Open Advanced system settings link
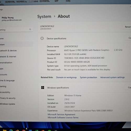The width and height of the screenshot is (131, 131). point(112,77)
